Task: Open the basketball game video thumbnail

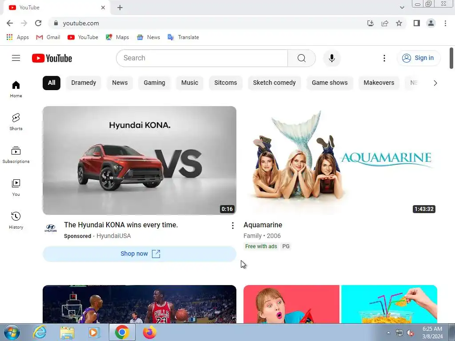Action: (139, 304)
